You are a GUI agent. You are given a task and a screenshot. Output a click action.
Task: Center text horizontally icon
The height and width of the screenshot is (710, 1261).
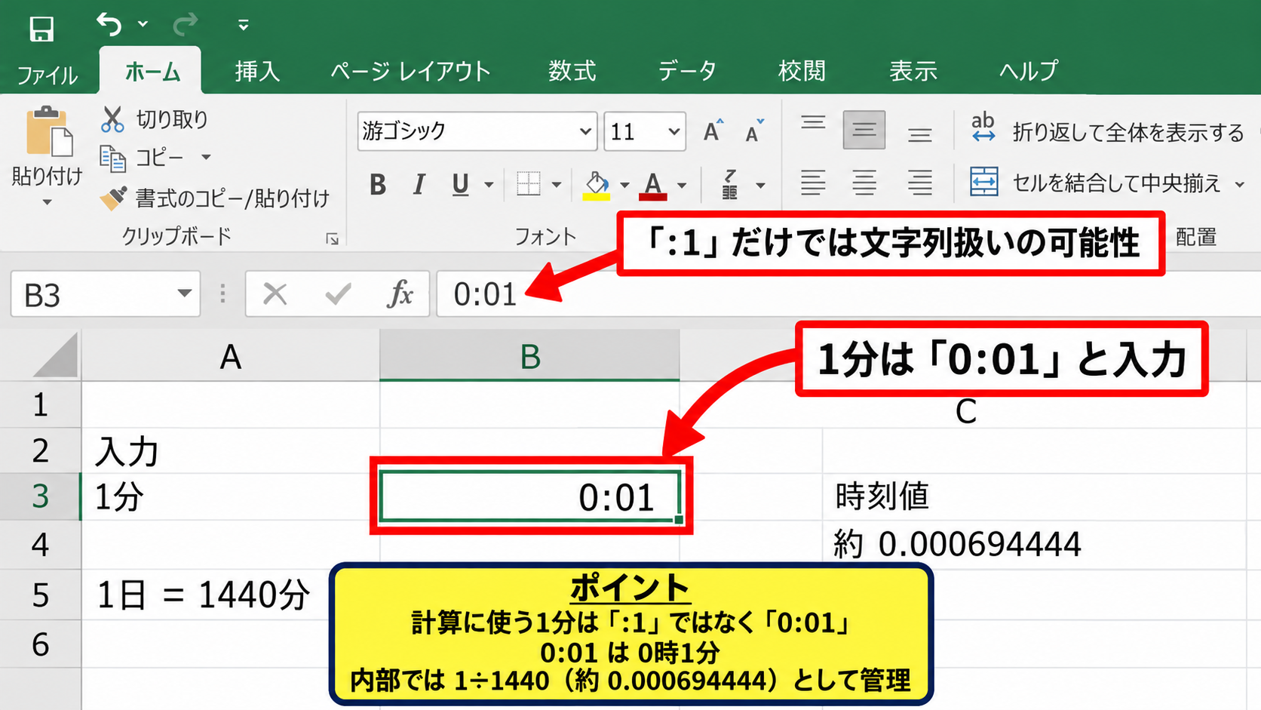pos(864,183)
